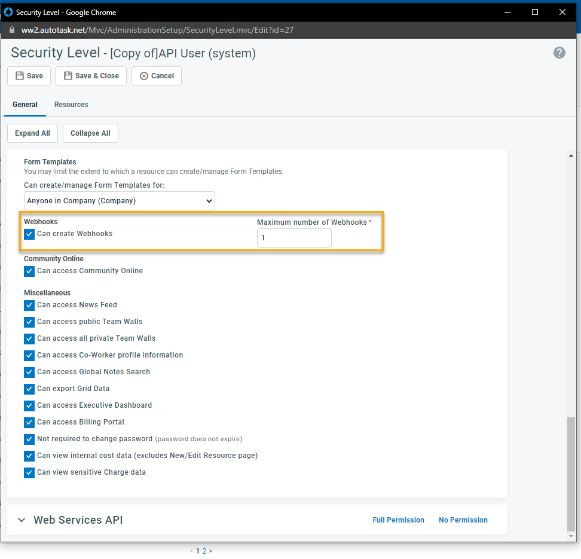The image size is (581, 559).
Task: Click the Expand All button
Action: pyautogui.click(x=33, y=133)
